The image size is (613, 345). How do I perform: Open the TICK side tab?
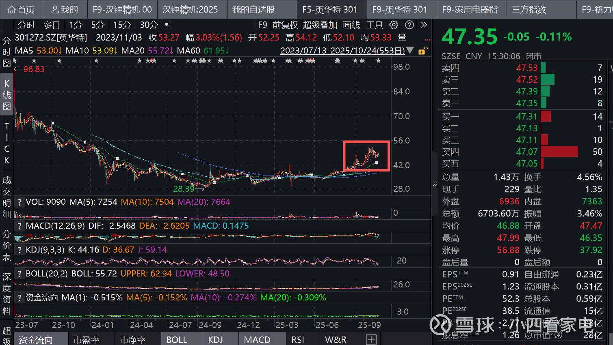point(6,143)
